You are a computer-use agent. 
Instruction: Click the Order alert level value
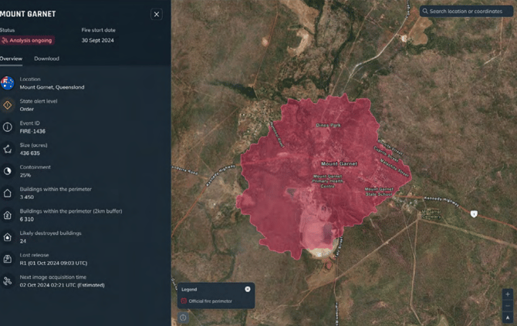tap(27, 109)
